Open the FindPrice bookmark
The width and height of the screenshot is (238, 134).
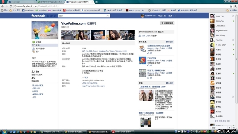pyautogui.click(x=71, y=10)
